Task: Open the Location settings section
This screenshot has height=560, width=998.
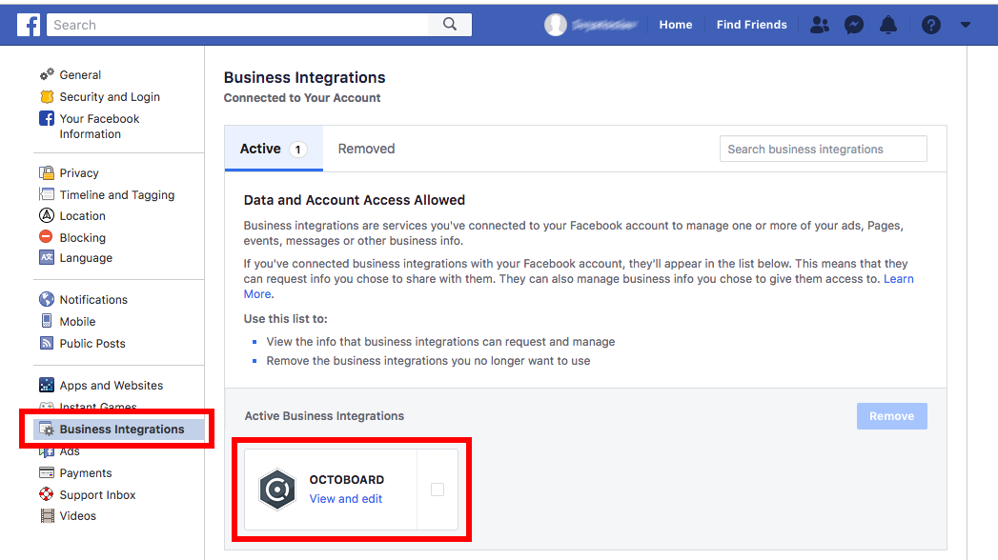Action: coord(83,216)
